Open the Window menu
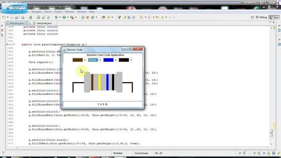281x158 pixels. (x=82, y=12)
